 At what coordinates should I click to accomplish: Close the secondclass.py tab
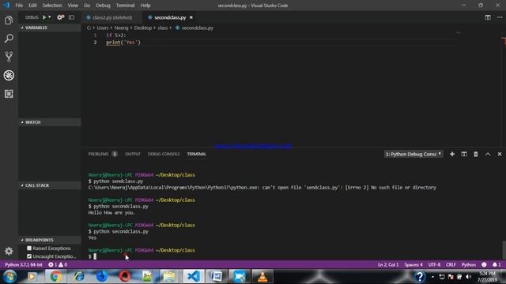(191, 17)
